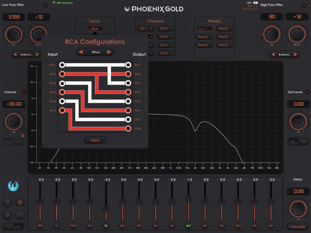Click the Out Level value display
This screenshot has width=311, height=233.
click(298, 104)
